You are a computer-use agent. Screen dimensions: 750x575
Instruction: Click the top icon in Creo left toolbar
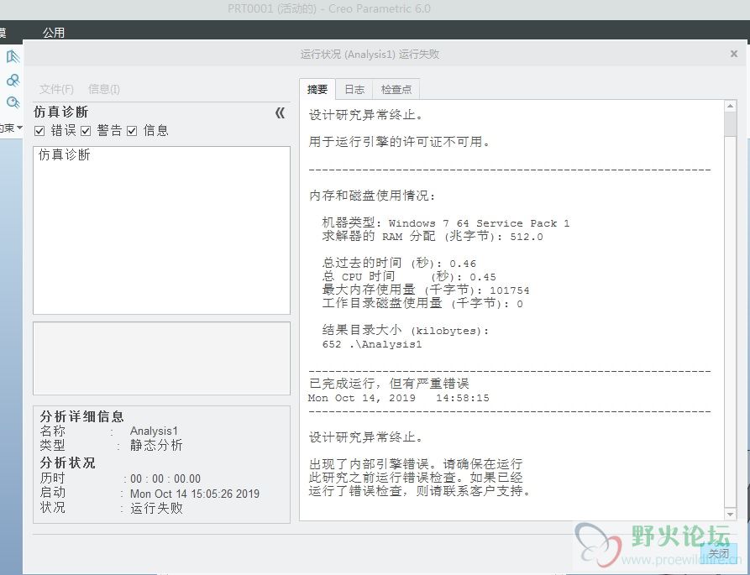click(13, 56)
